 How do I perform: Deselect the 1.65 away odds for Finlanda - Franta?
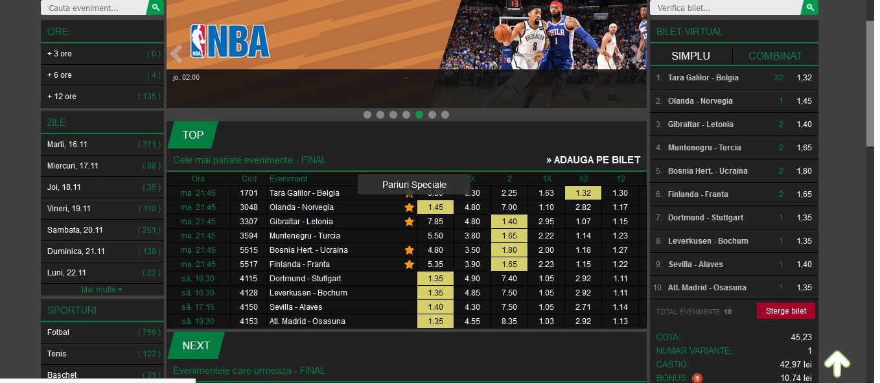tap(509, 264)
